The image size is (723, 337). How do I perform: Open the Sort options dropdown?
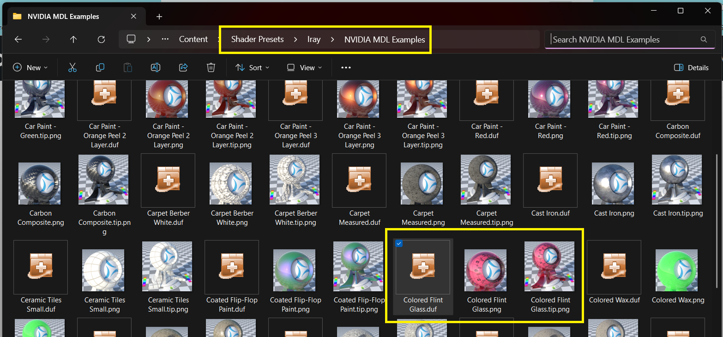(x=252, y=67)
